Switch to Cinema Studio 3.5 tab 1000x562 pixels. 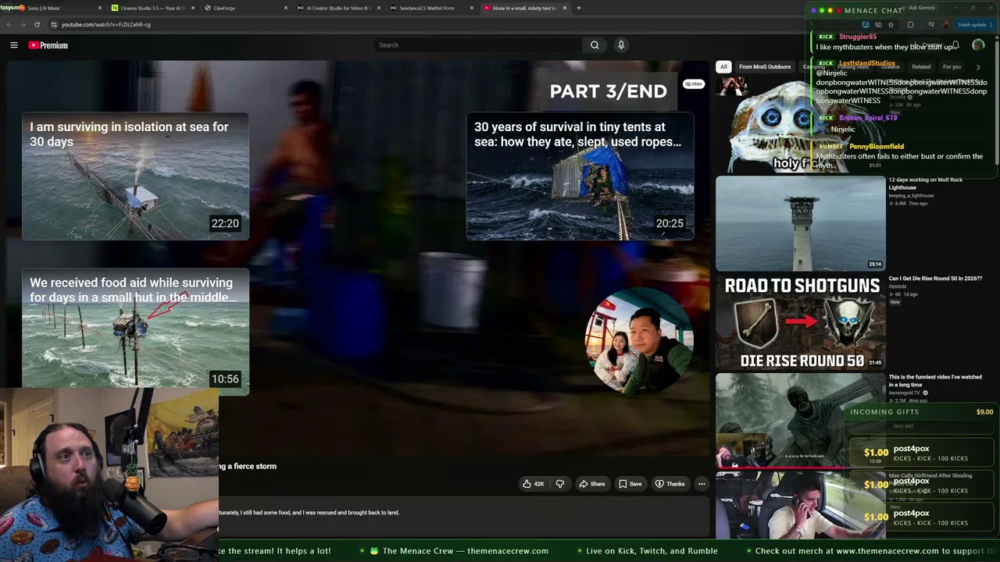pyautogui.click(x=153, y=8)
